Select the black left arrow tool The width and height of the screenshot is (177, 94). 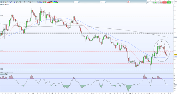[32, 2]
